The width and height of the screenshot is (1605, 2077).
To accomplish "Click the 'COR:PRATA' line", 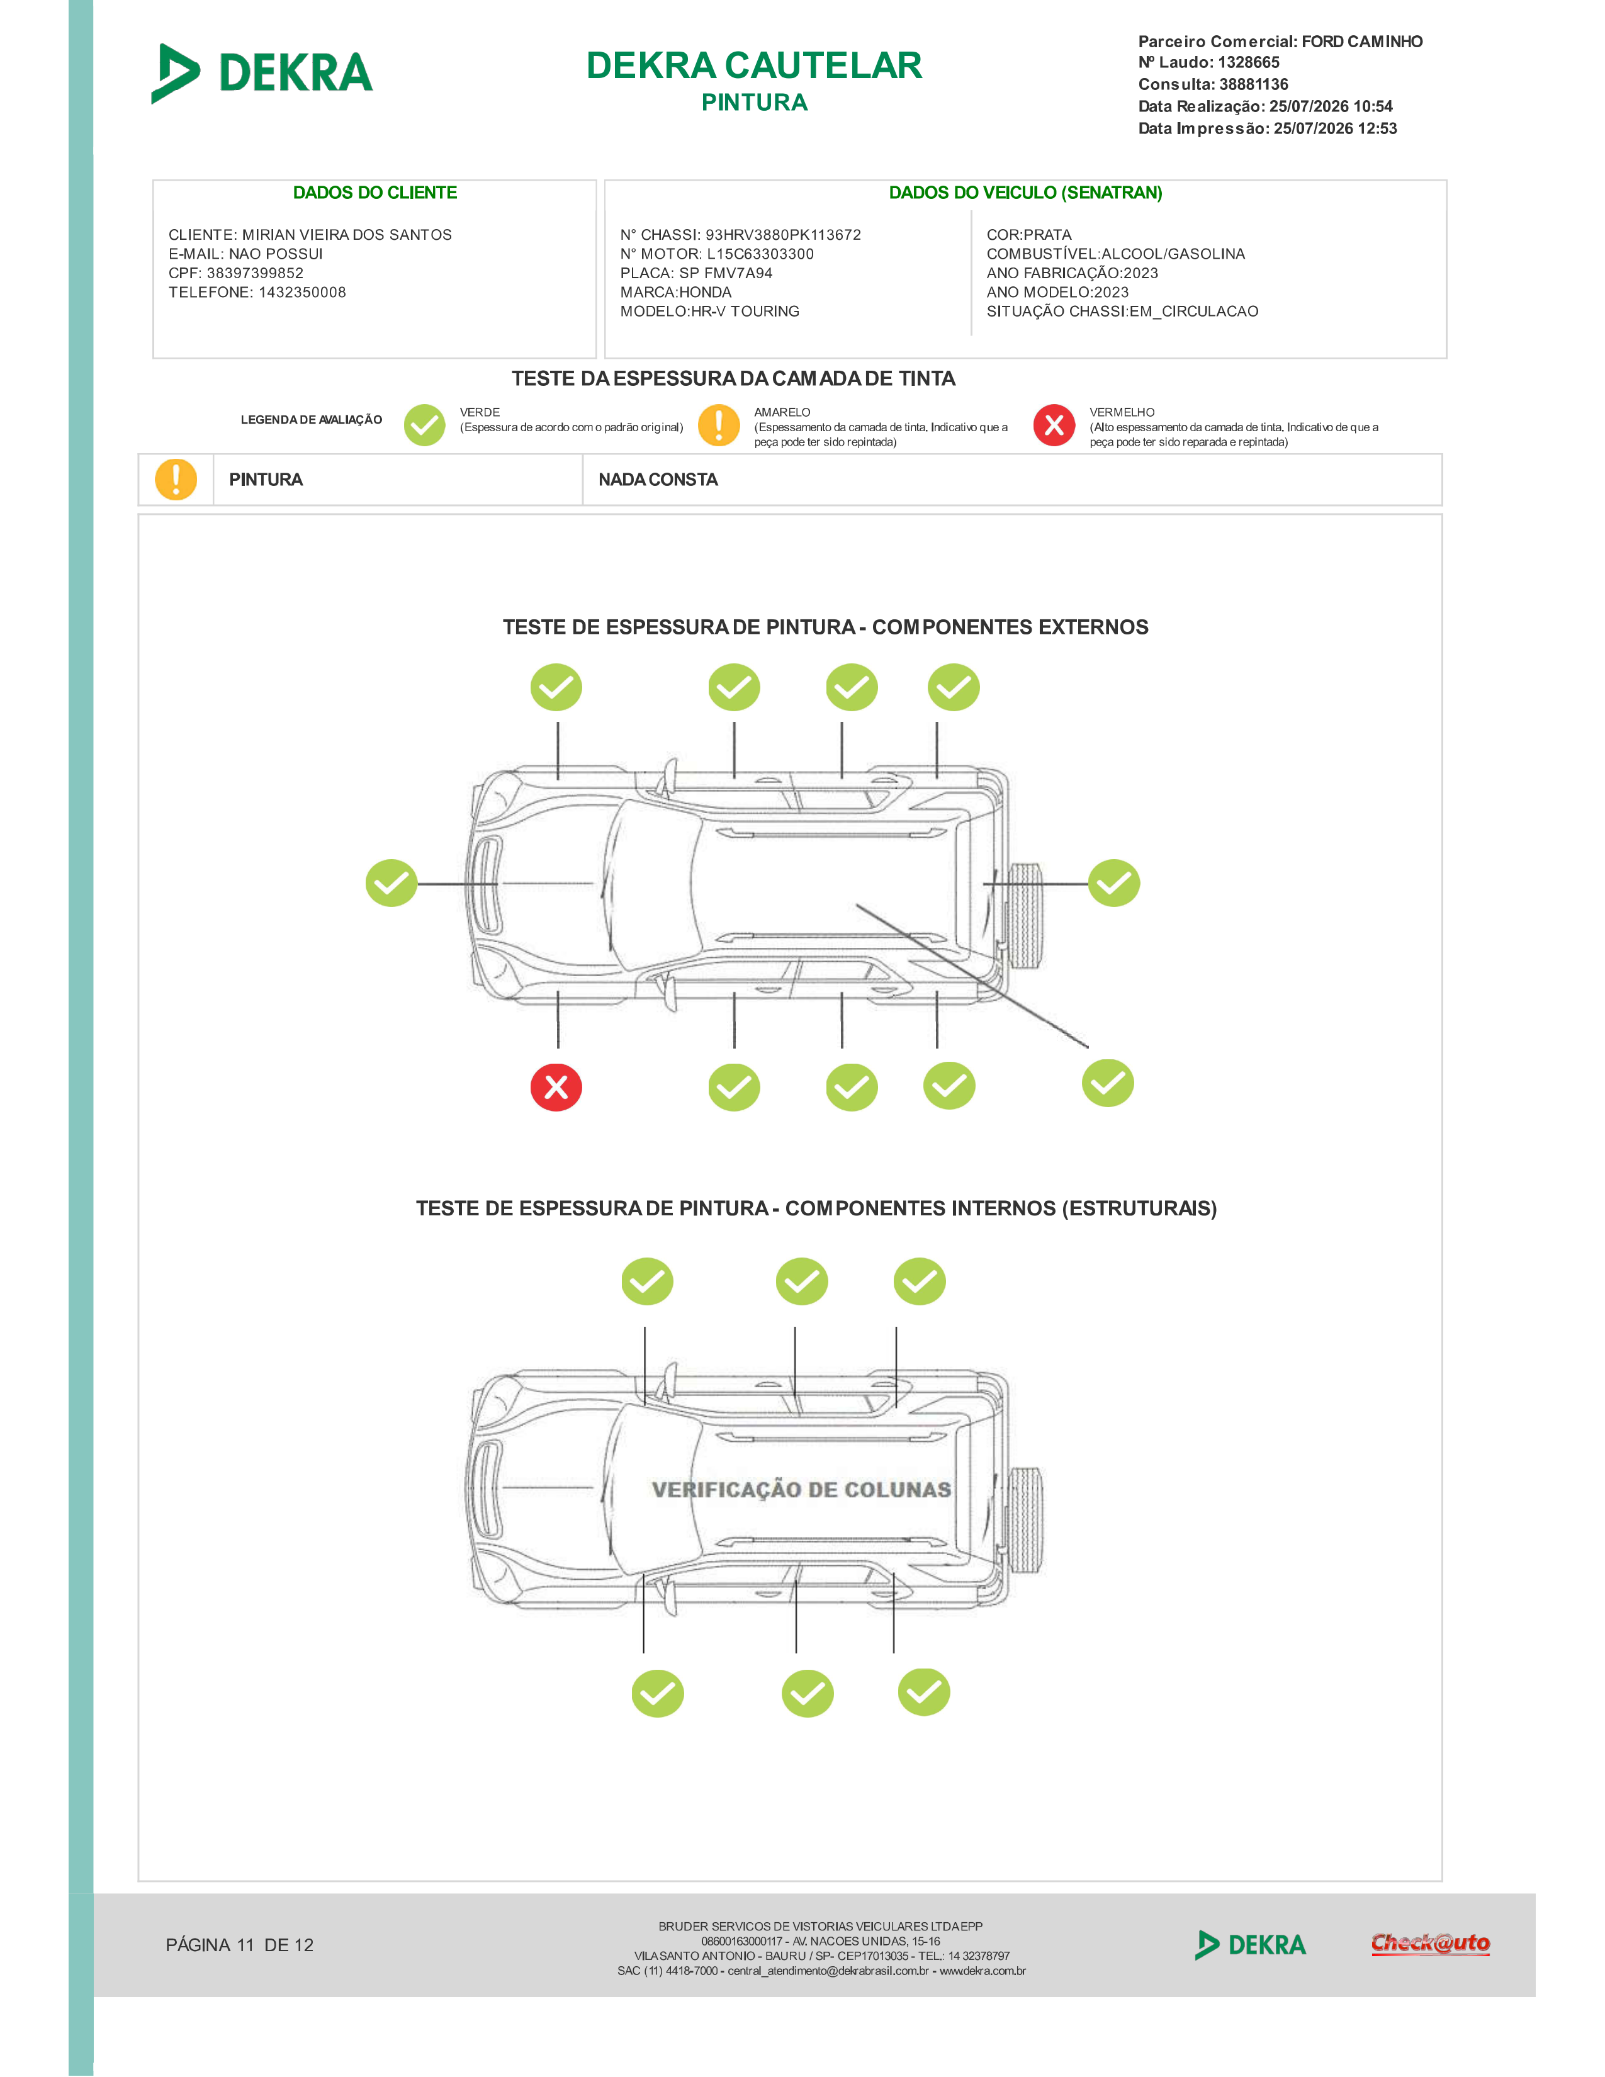I will [x=1029, y=235].
